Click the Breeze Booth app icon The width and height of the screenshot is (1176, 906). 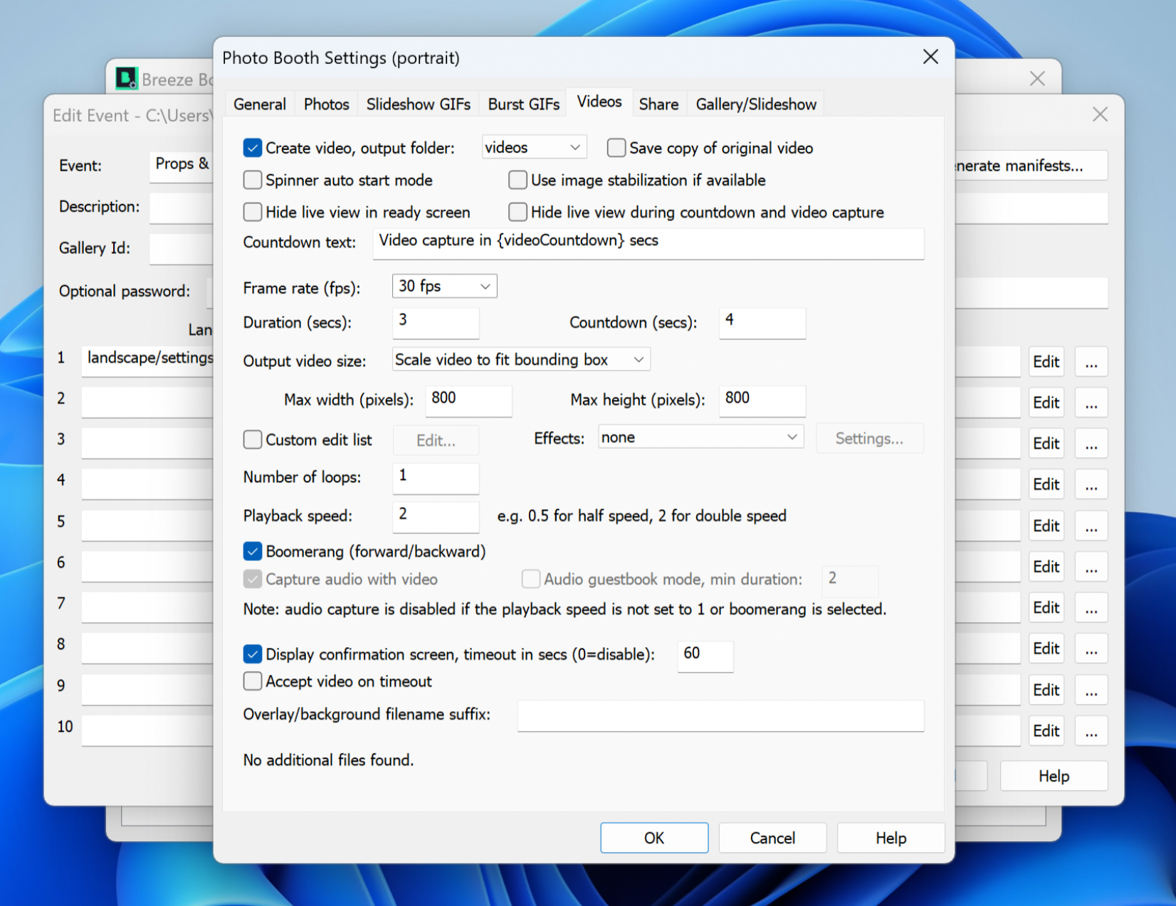127,78
